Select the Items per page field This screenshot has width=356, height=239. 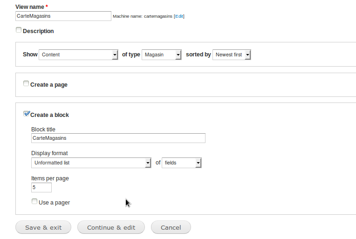pos(41,187)
